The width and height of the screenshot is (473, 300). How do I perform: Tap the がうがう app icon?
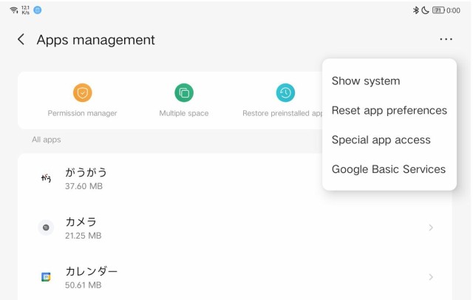(46, 178)
